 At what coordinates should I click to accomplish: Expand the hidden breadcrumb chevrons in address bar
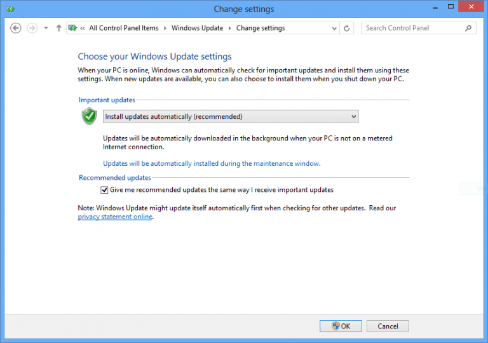pyautogui.click(x=83, y=29)
